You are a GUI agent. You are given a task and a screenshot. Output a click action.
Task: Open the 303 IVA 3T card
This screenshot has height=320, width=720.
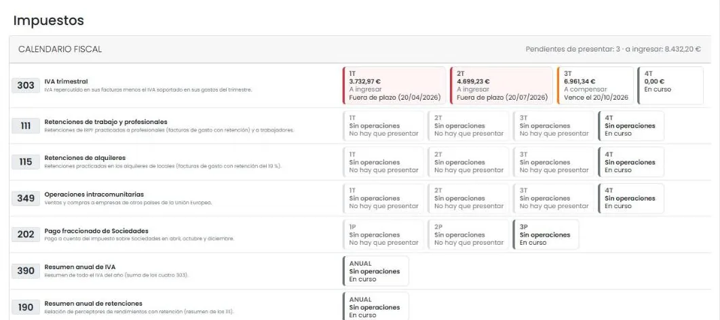tap(596, 85)
